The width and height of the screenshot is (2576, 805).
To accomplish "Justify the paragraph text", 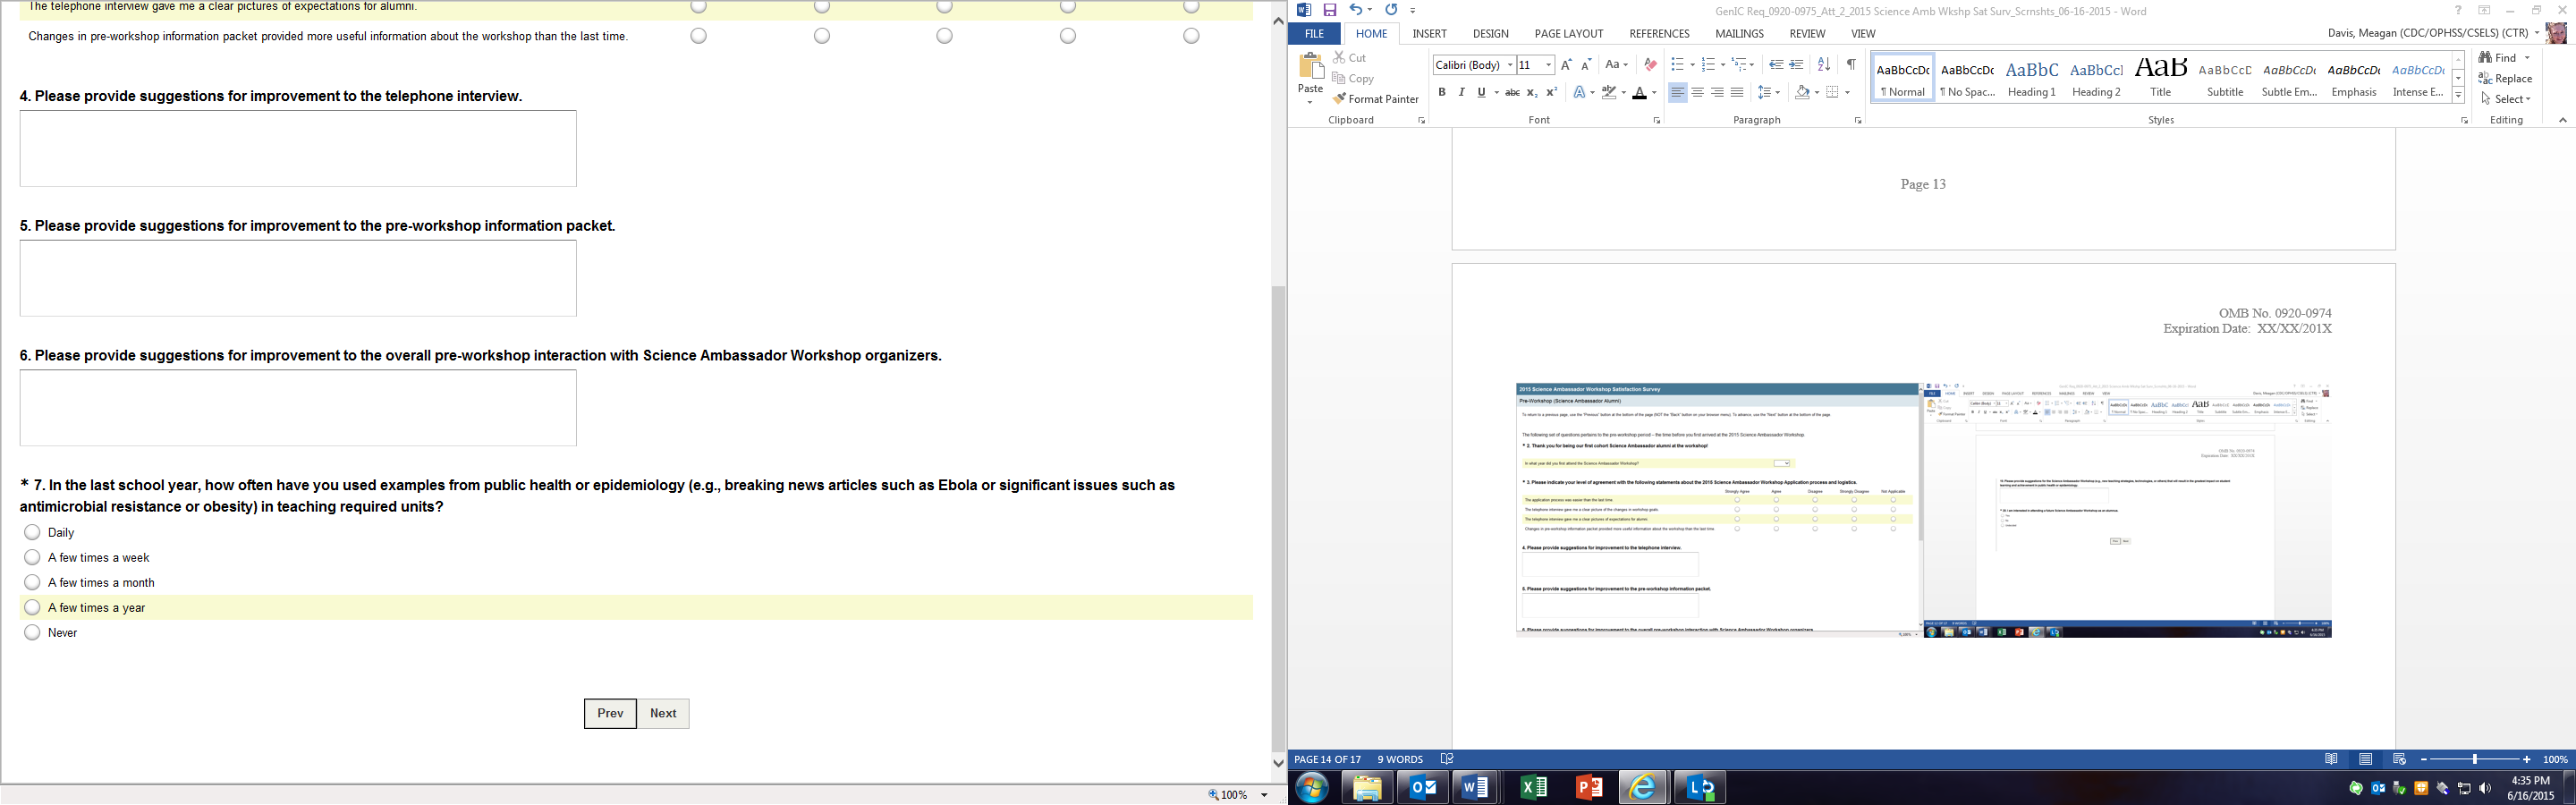I will tap(1737, 92).
